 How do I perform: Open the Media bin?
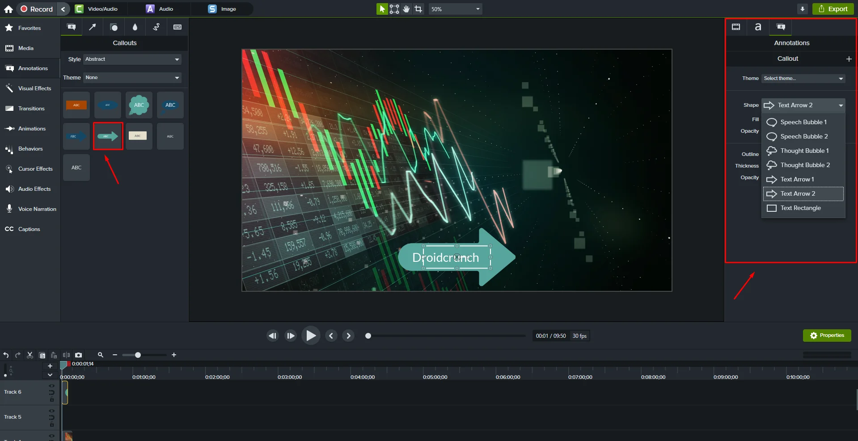(x=30, y=48)
